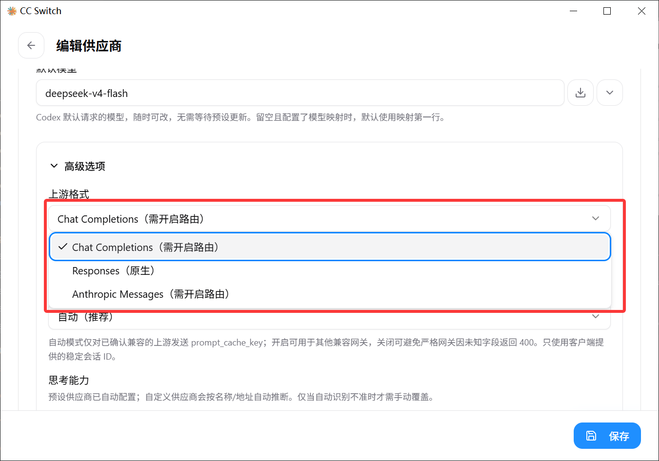The image size is (659, 461).
Task: Click the 保存 save button
Action: tap(607, 436)
